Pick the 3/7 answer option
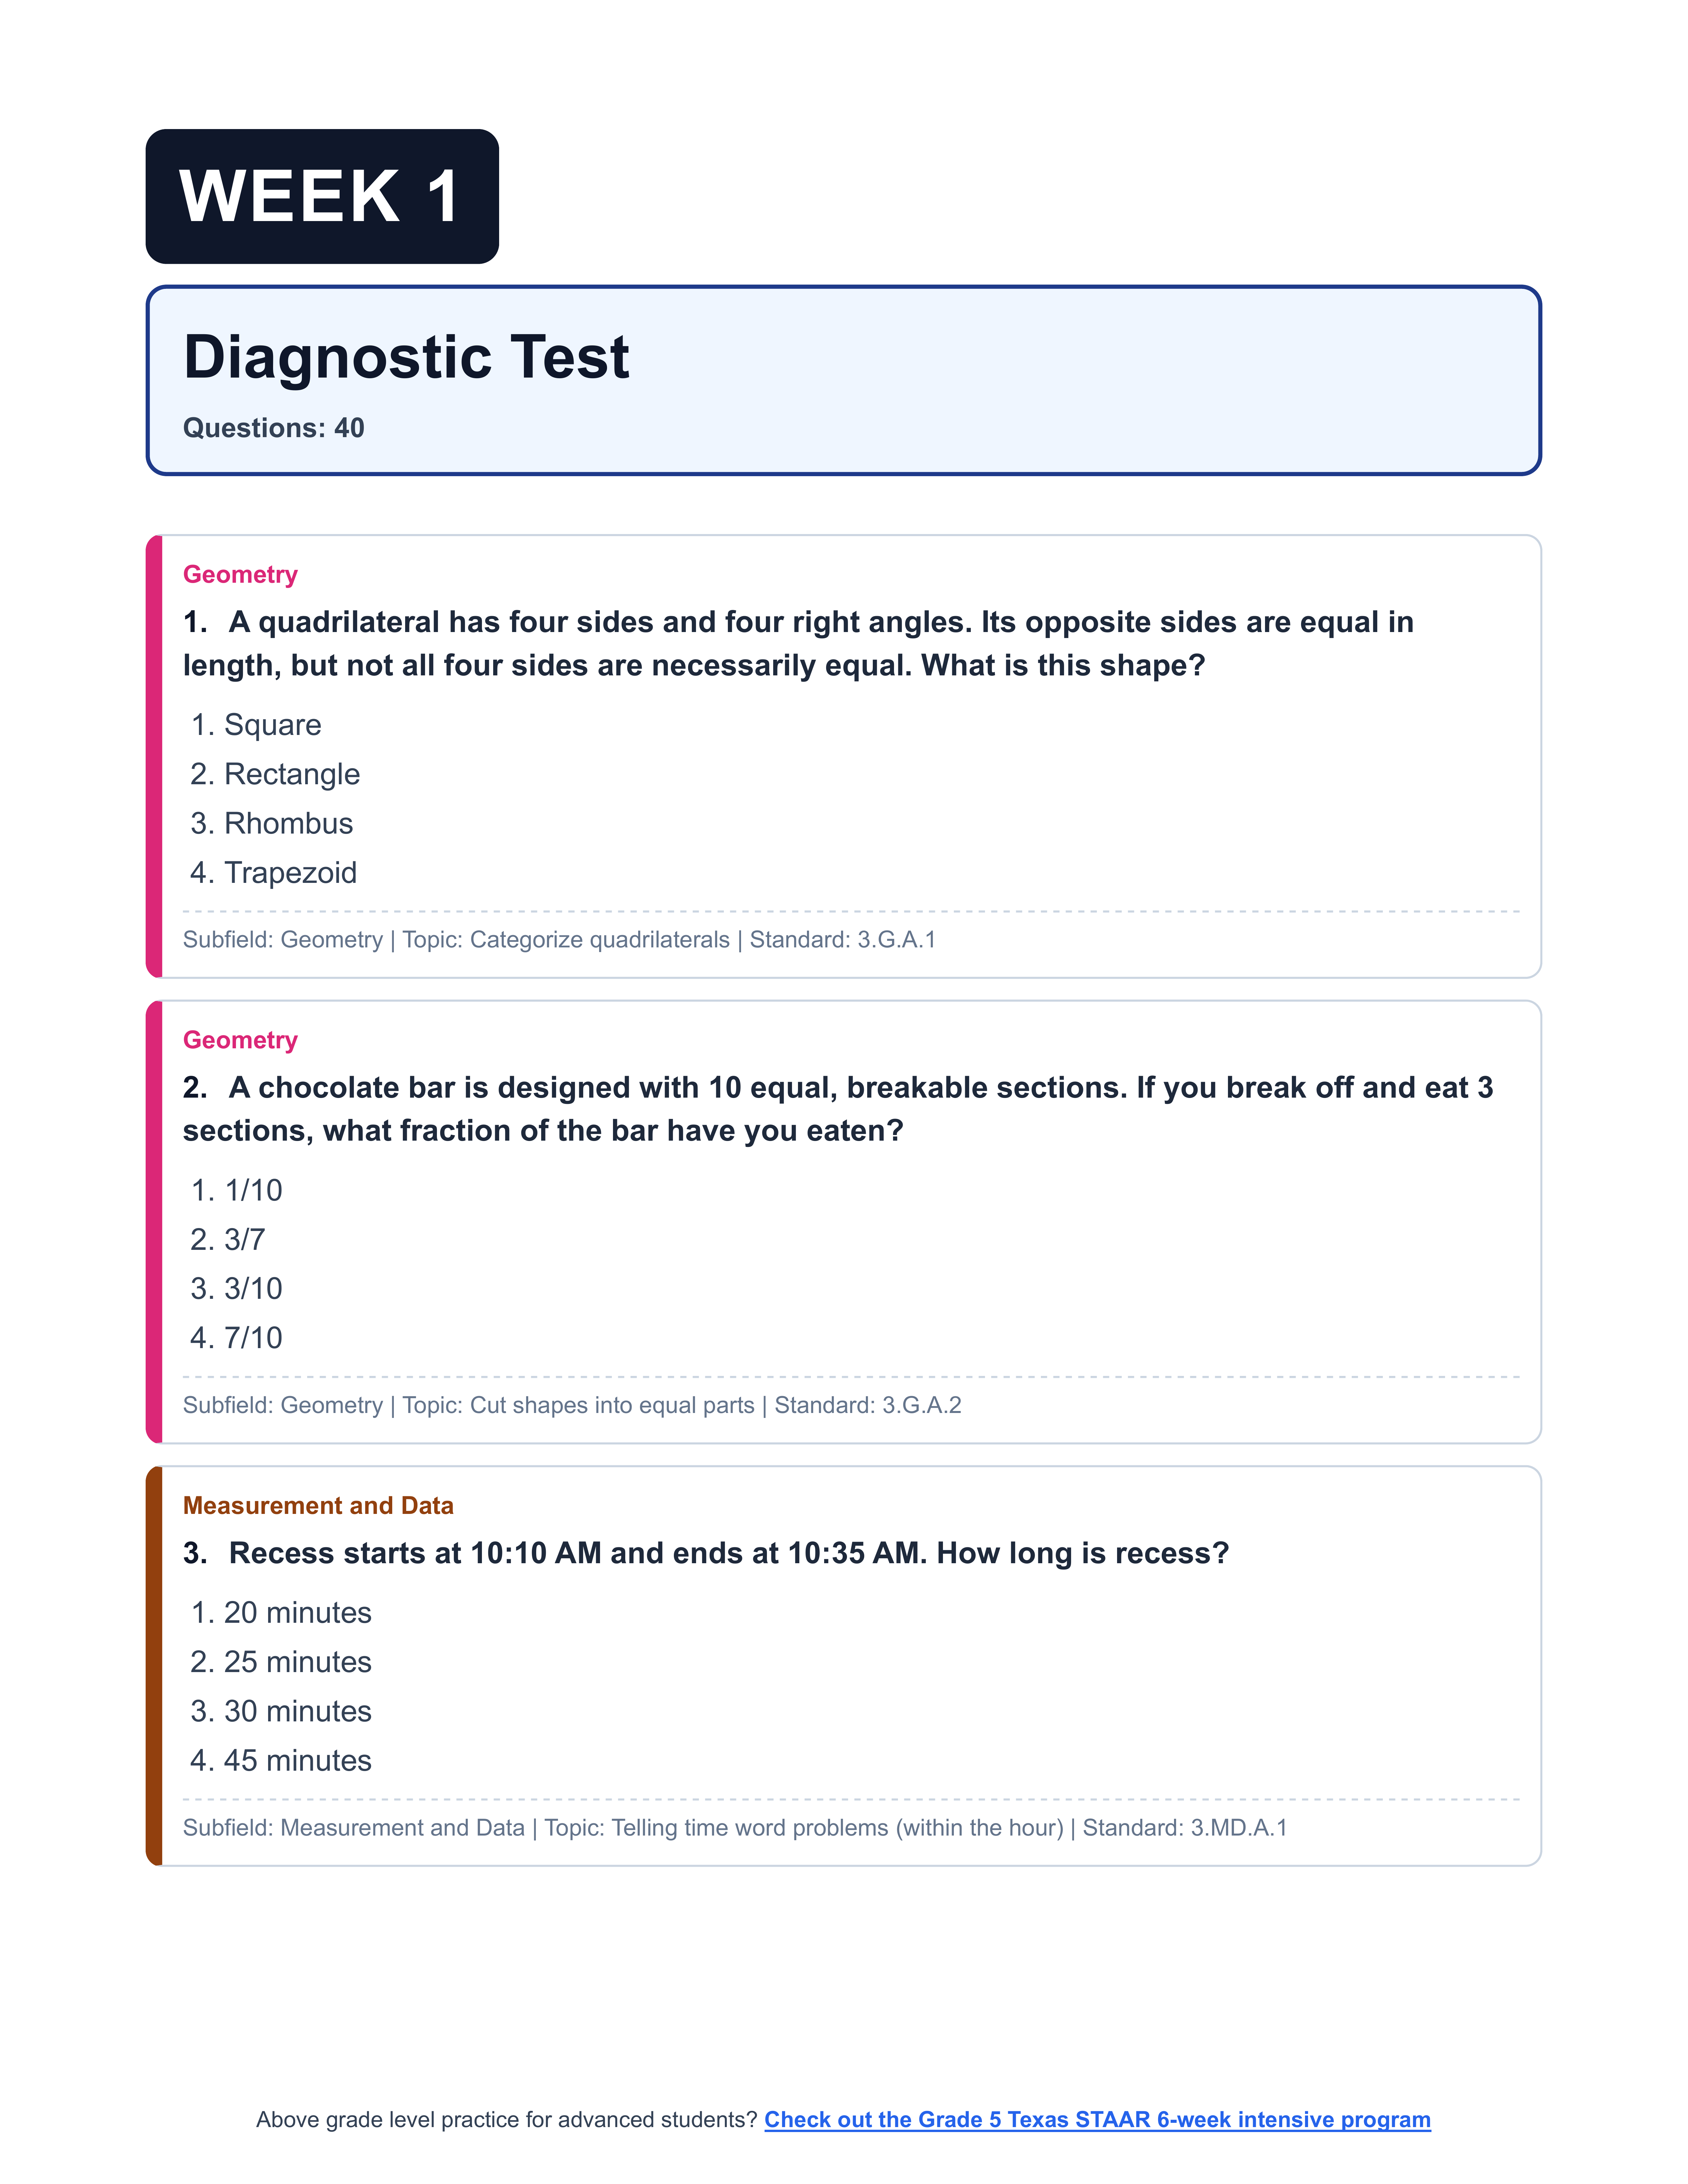 [x=244, y=1239]
